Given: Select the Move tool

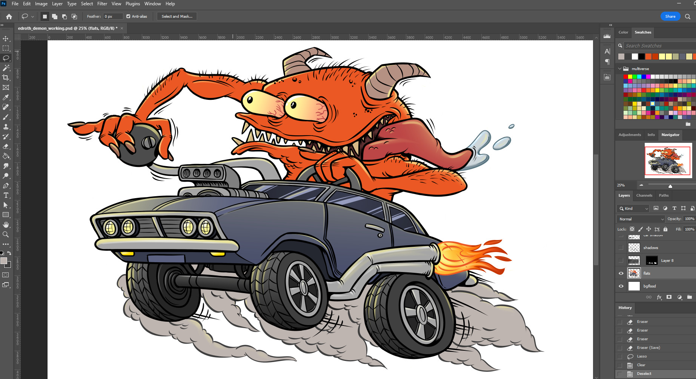Looking at the screenshot, I should [6, 38].
